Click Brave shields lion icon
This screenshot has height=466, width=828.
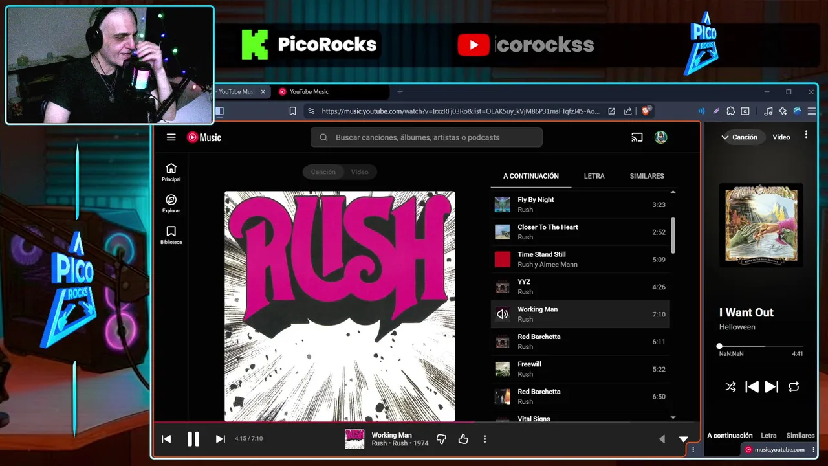point(646,111)
